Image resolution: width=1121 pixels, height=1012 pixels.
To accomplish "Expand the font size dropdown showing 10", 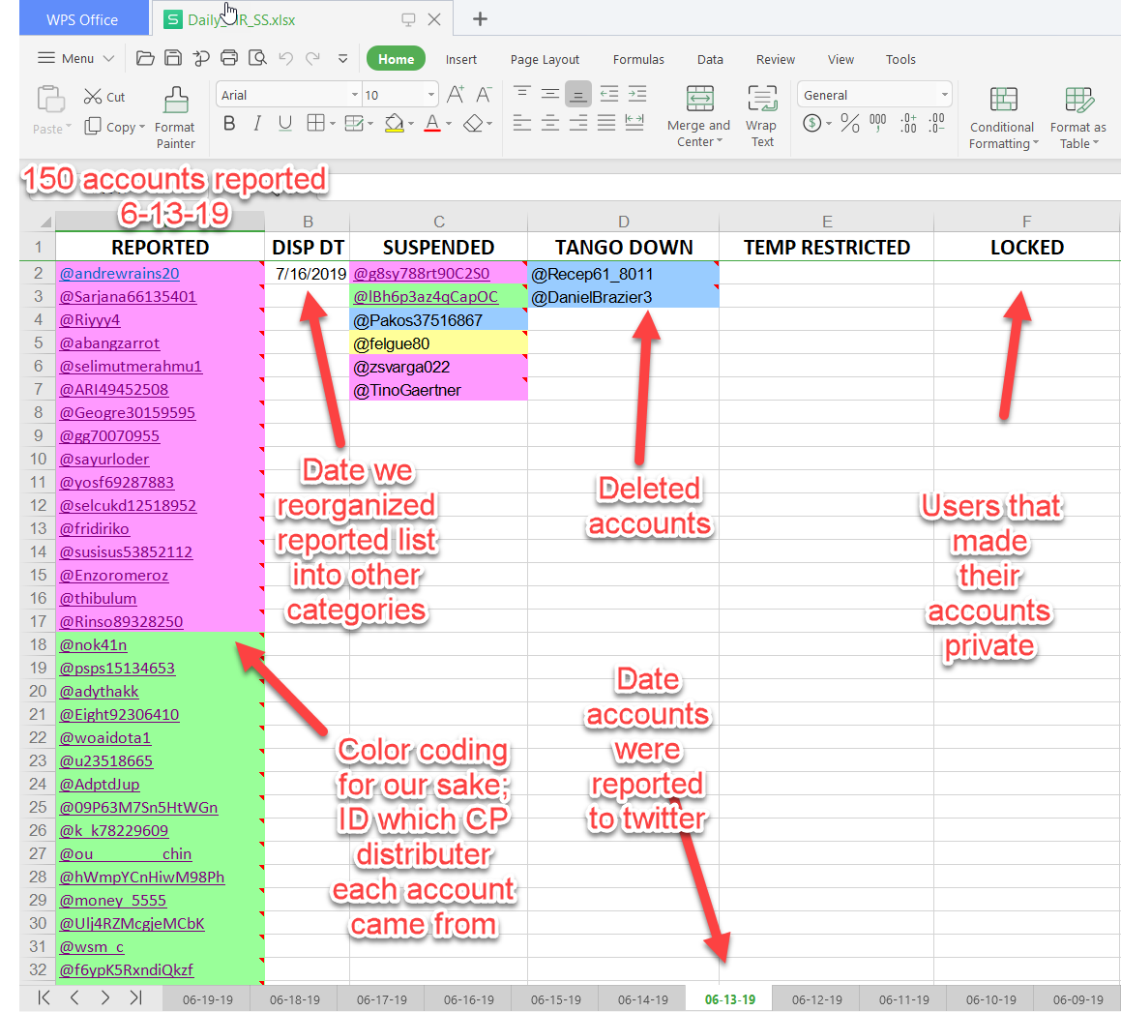I will (x=431, y=95).
